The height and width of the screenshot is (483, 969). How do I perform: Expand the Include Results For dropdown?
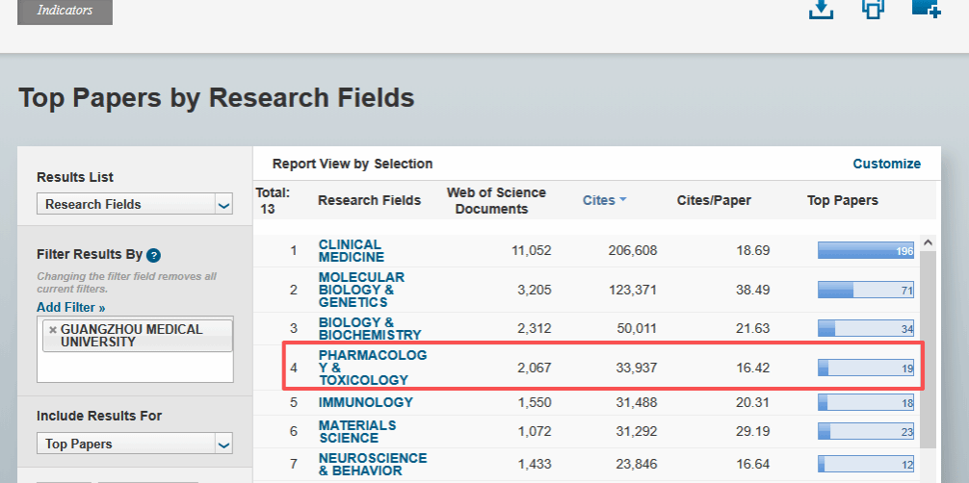coord(223,445)
